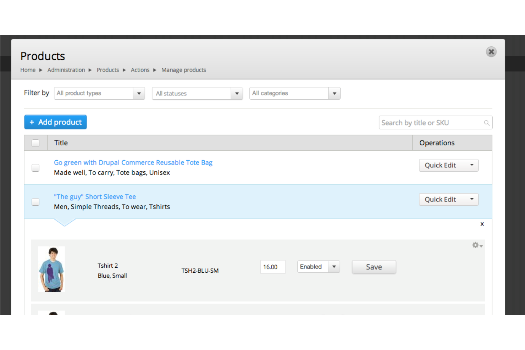This screenshot has height=350, width=525.
Task: Click the Products page heading
Action: [43, 56]
